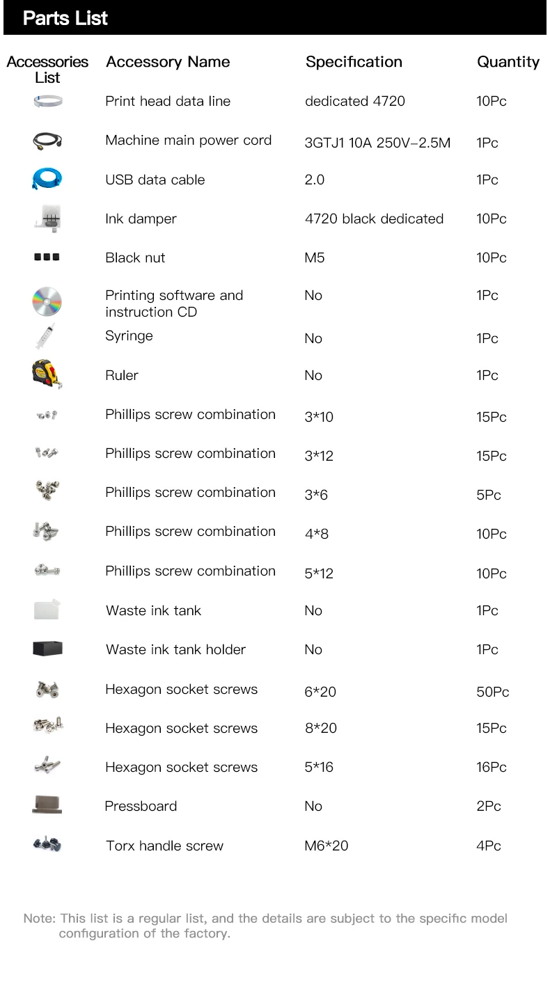Viewport: 550px width, 982px height.
Task: Select the yellow tape measure ruler icon
Action: tap(47, 375)
